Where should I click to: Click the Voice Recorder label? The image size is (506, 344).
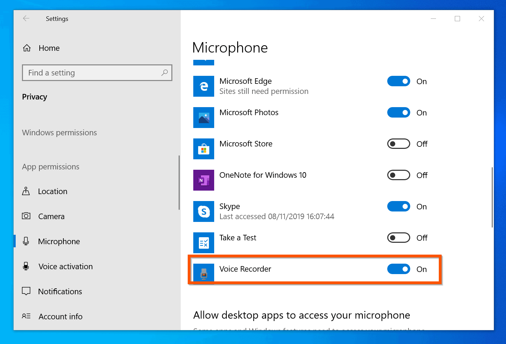click(x=245, y=269)
